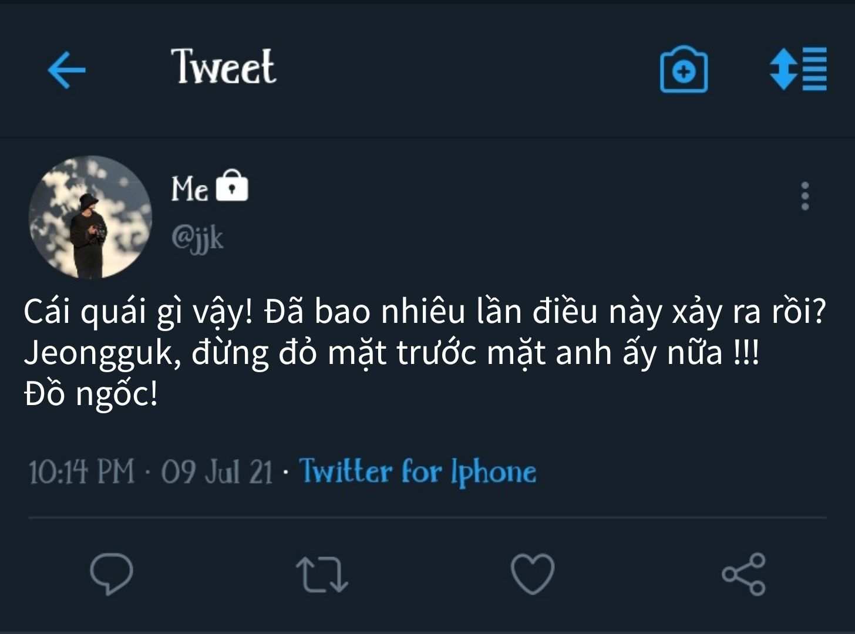
Task: Reply using the speech bubble icon
Action: click(111, 574)
